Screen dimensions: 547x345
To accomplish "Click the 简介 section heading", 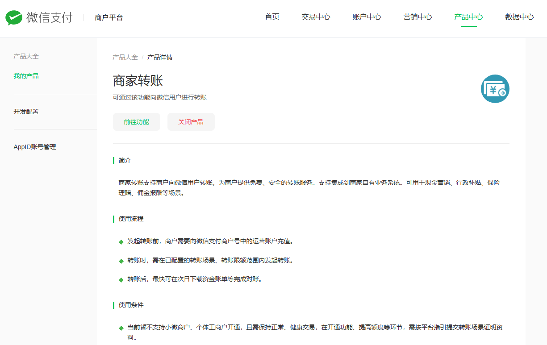I will [x=124, y=160].
